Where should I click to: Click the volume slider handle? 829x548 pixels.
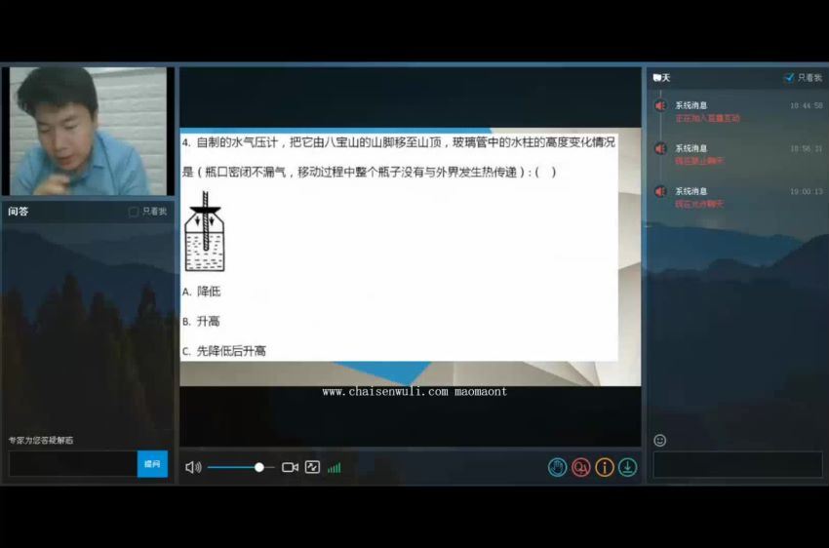click(259, 467)
